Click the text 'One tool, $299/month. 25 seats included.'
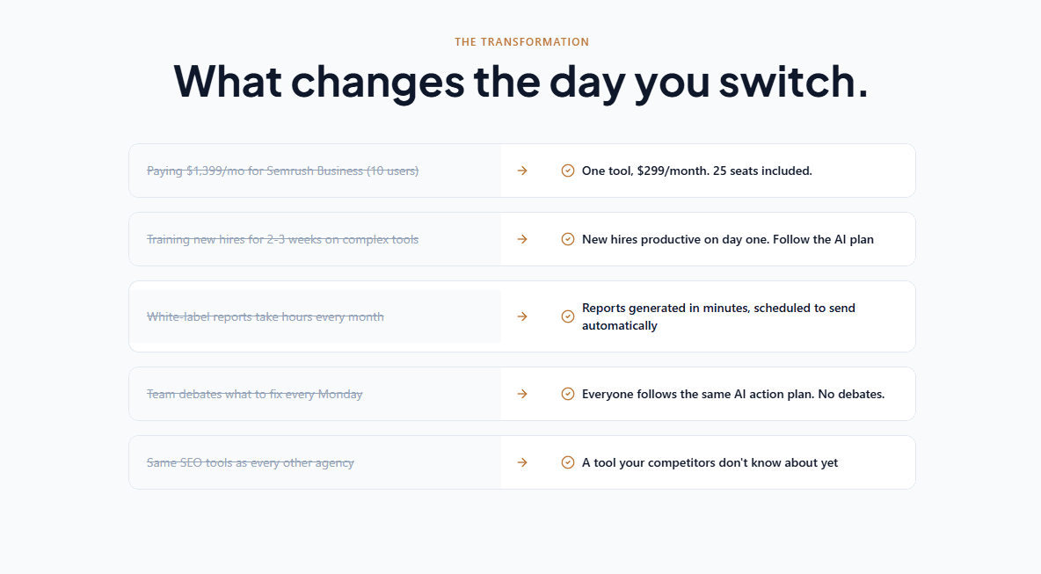This screenshot has height=574, width=1041. click(697, 171)
